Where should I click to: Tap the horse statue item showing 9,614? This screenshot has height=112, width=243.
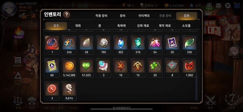[69, 91]
